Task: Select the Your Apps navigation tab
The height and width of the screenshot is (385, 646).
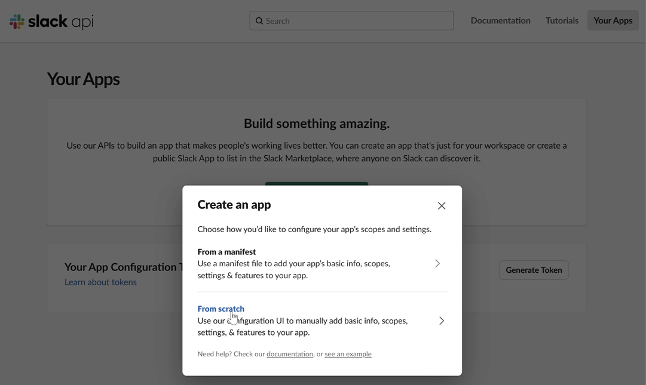Action: [x=613, y=20]
